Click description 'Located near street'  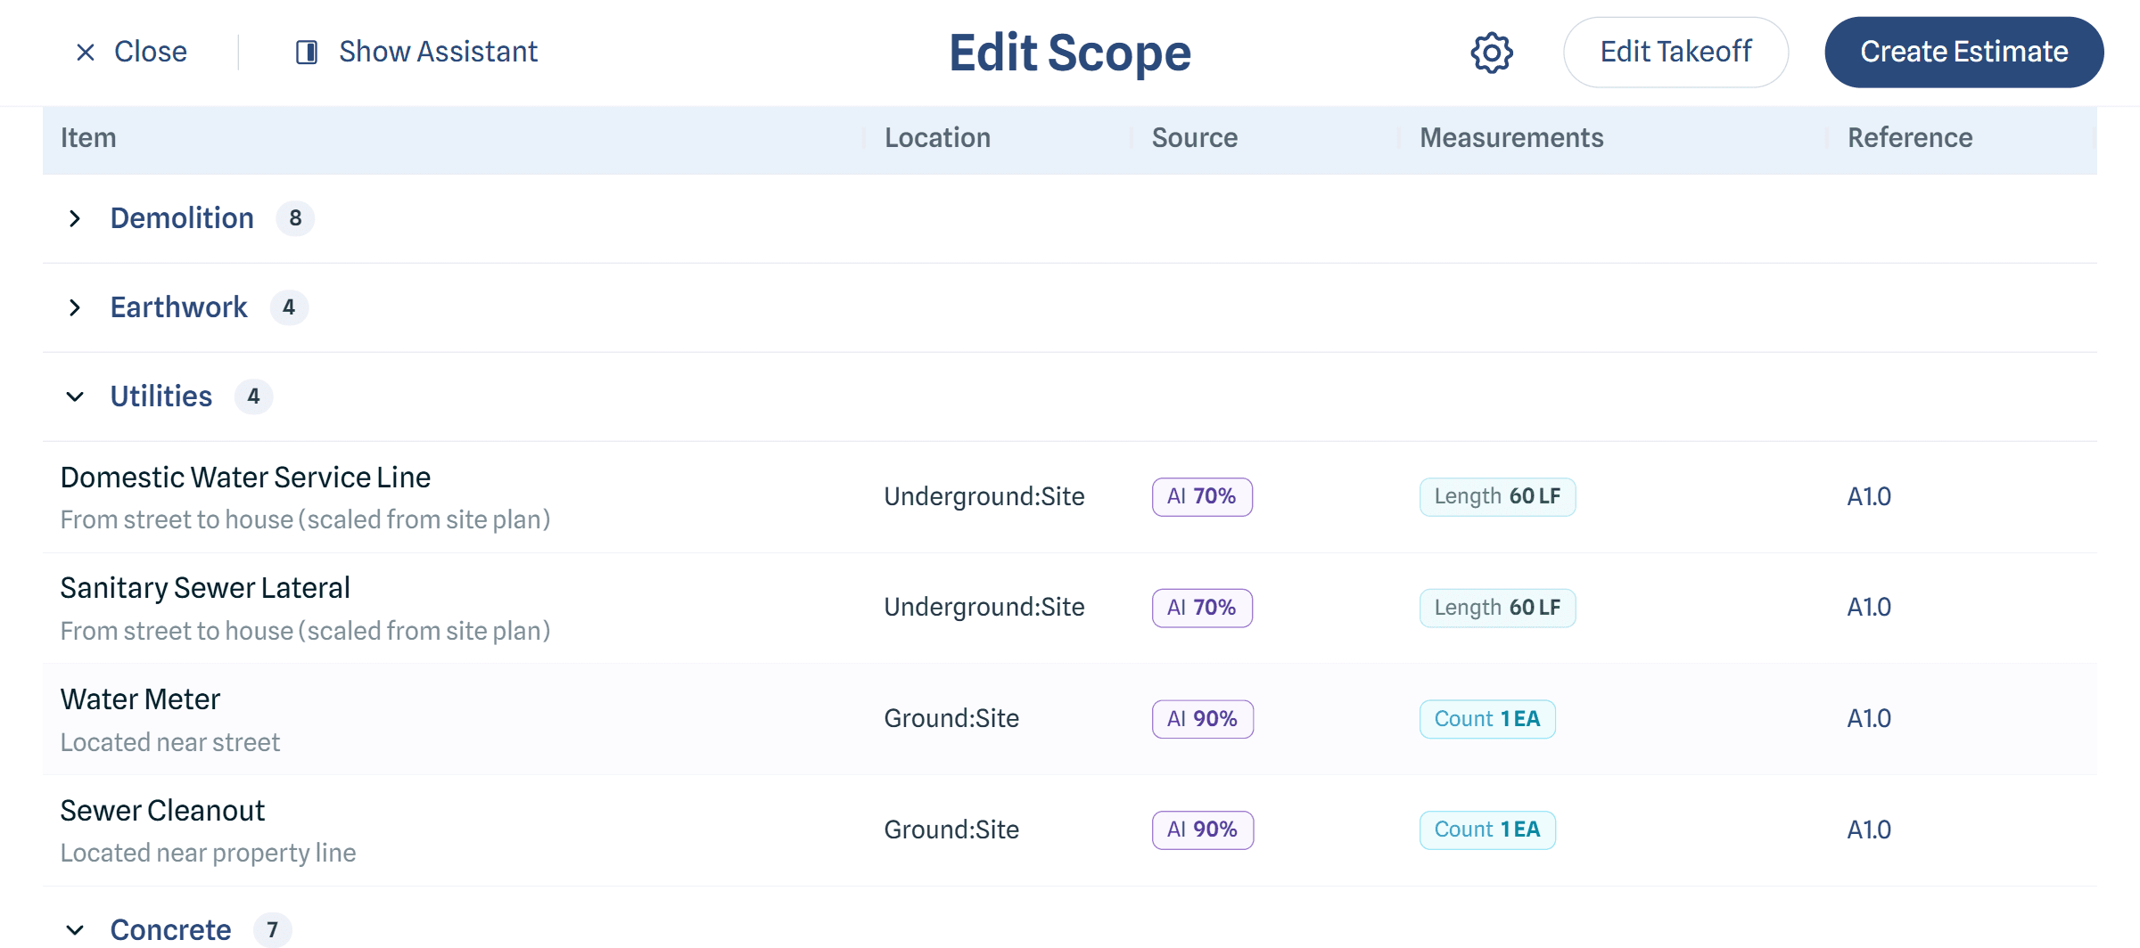coord(170,743)
